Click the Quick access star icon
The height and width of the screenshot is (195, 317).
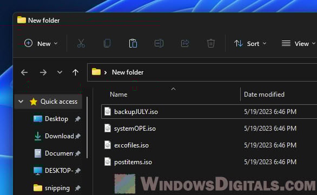pos(34,102)
